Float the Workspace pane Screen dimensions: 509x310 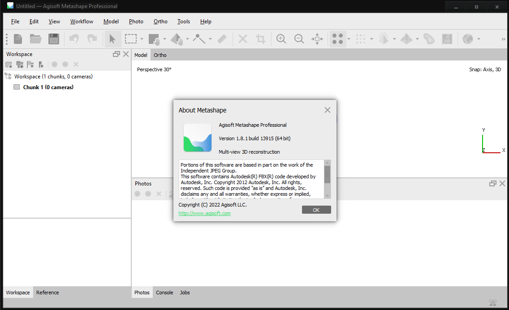116,54
